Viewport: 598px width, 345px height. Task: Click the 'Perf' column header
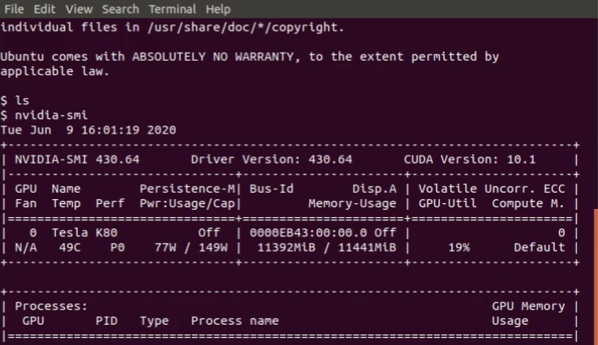[x=110, y=203]
